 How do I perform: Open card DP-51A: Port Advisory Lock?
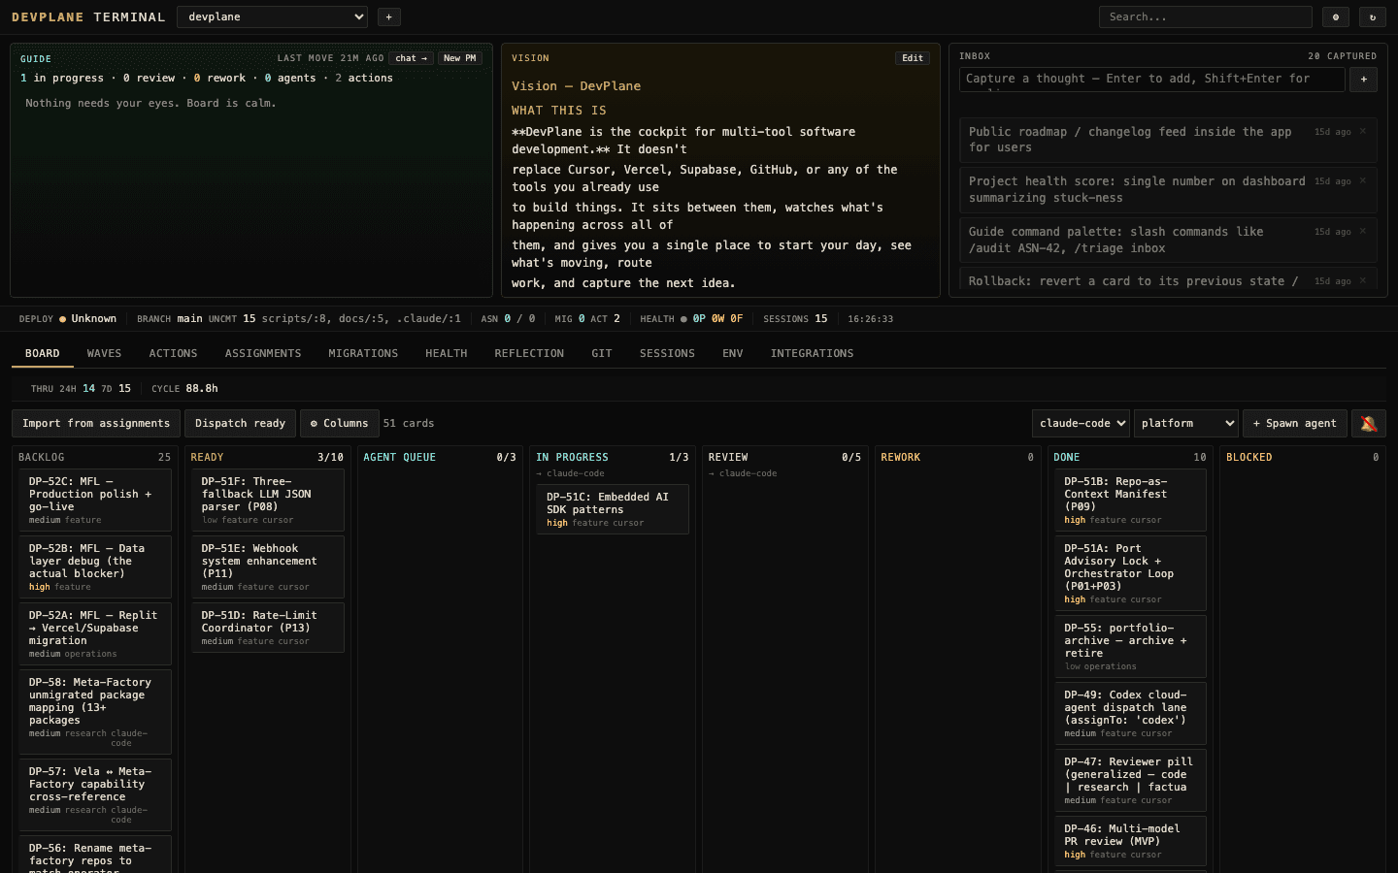tap(1130, 572)
